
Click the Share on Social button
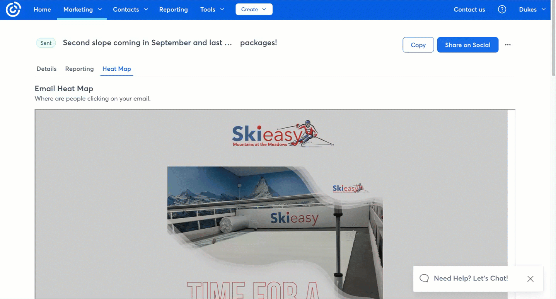pos(467,45)
